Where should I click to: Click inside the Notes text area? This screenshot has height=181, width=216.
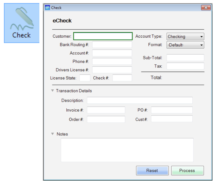coord(127,150)
